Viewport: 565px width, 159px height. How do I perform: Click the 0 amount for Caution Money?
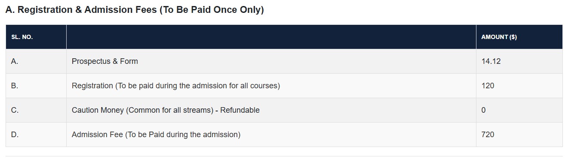click(x=483, y=110)
